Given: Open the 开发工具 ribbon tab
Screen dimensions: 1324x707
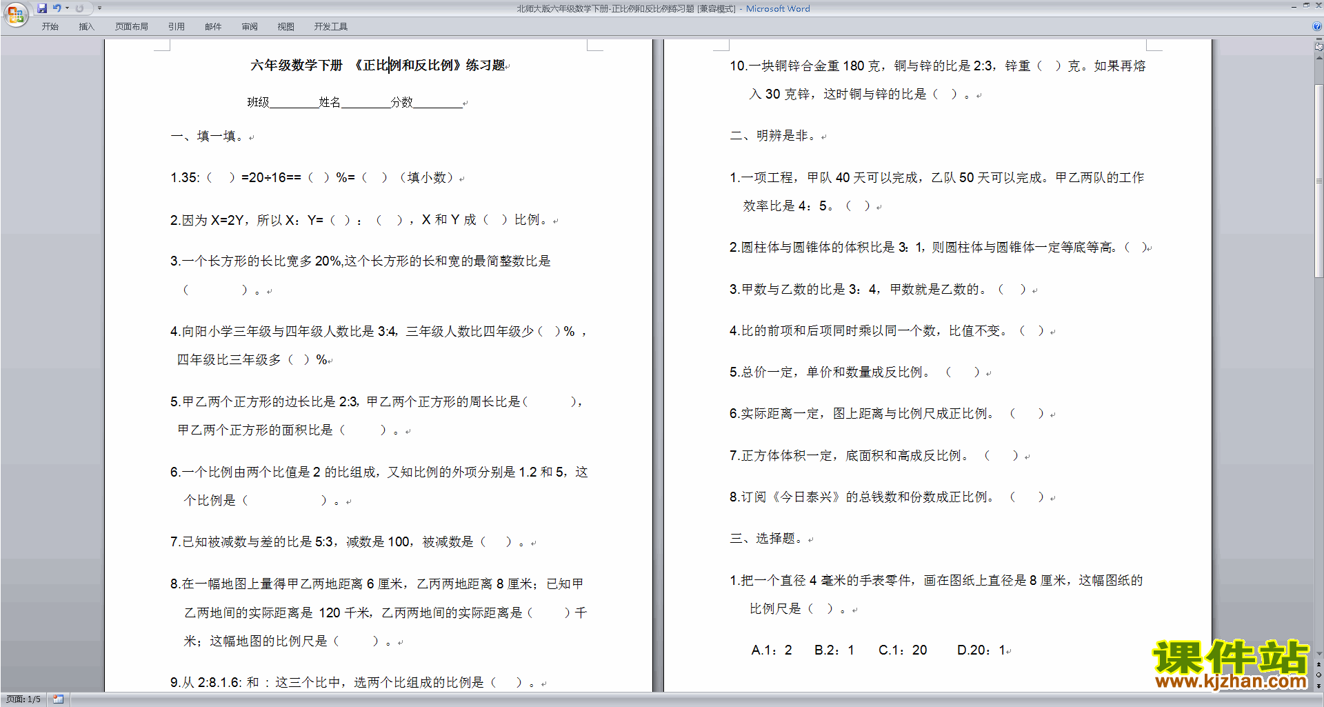Looking at the screenshot, I should [x=330, y=26].
